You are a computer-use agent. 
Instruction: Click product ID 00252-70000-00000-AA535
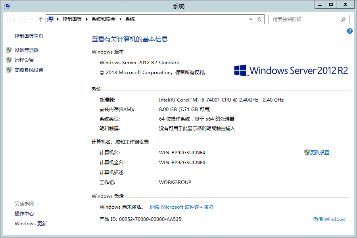tap(150, 219)
